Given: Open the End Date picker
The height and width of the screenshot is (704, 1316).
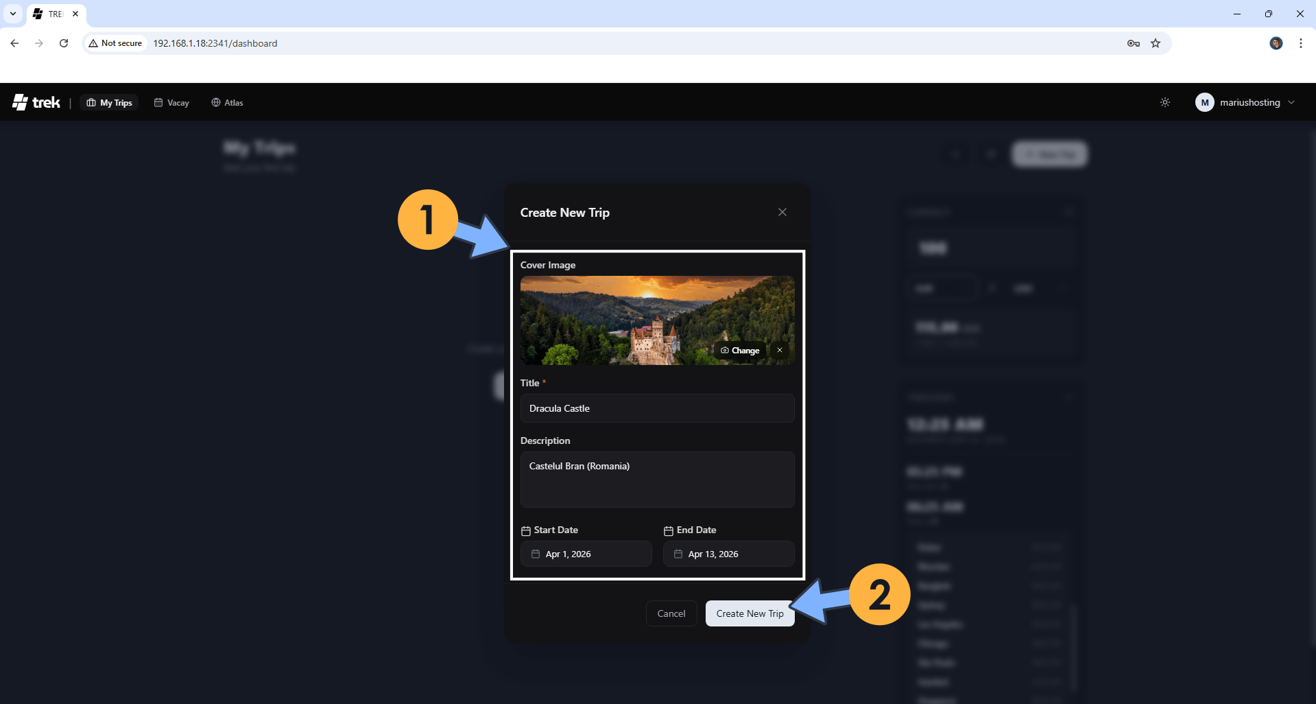Looking at the screenshot, I should (x=728, y=554).
